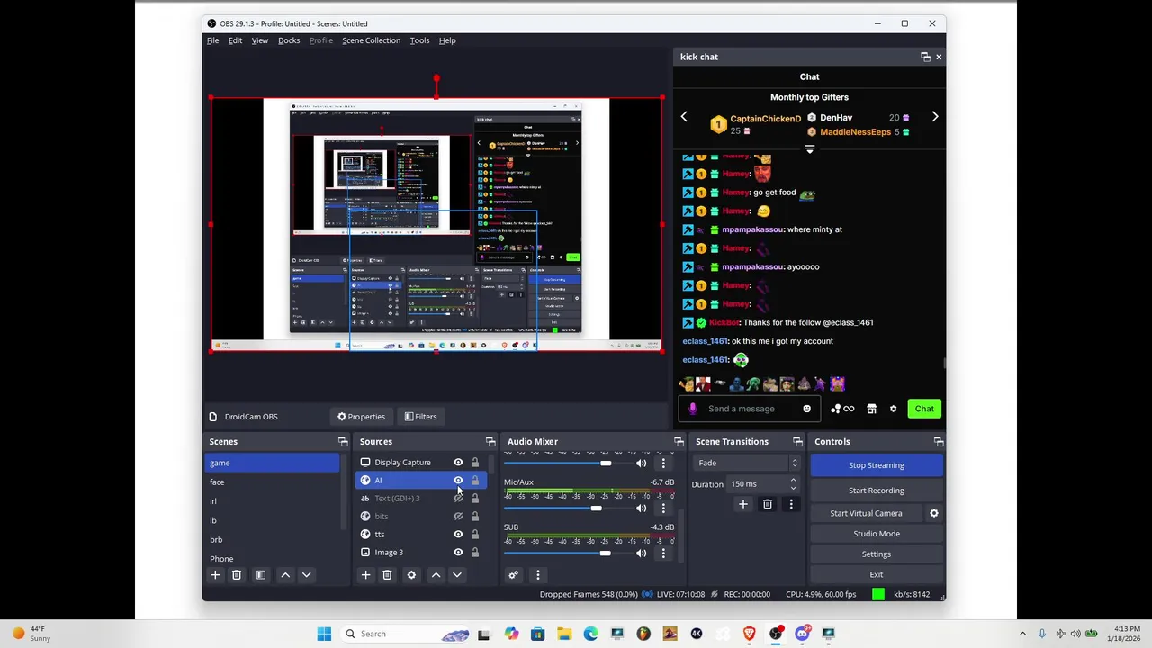This screenshot has width=1152, height=648.
Task: Open source Filters button
Action: pyautogui.click(x=420, y=417)
